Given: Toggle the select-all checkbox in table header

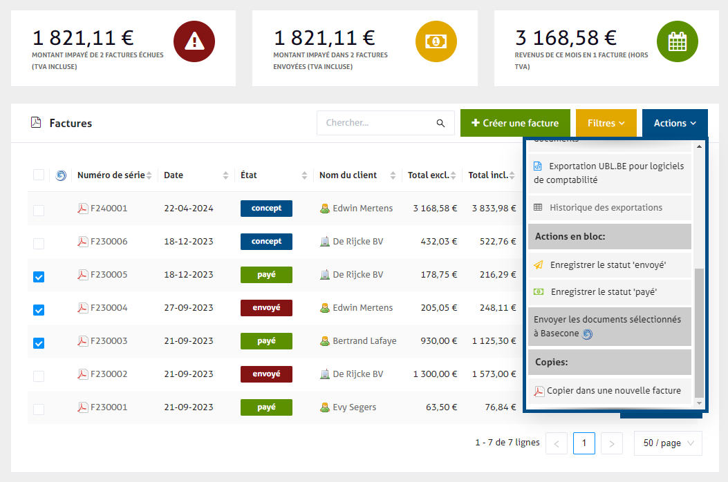Looking at the screenshot, I should [x=39, y=175].
